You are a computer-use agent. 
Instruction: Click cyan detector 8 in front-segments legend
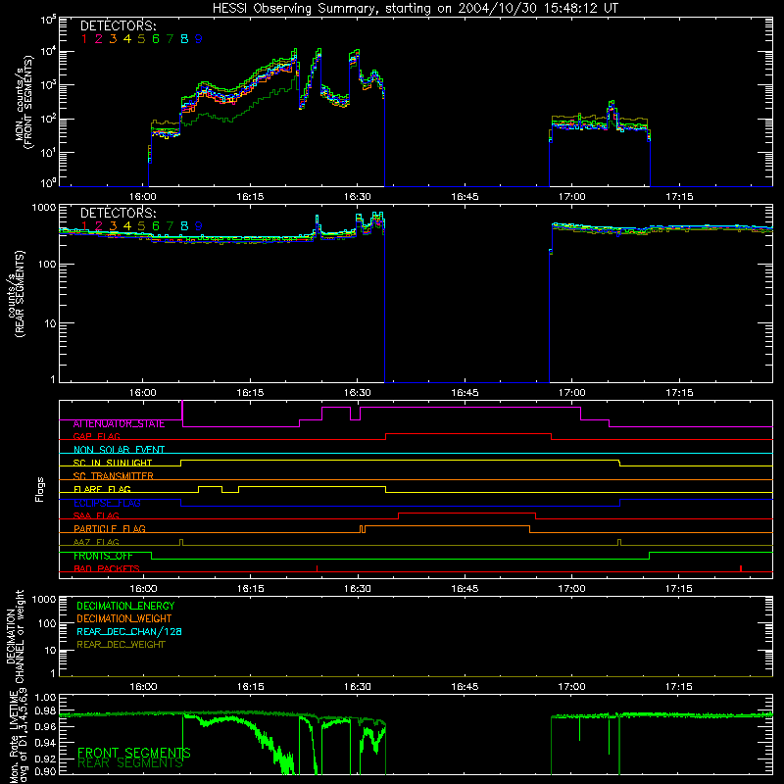coord(184,39)
